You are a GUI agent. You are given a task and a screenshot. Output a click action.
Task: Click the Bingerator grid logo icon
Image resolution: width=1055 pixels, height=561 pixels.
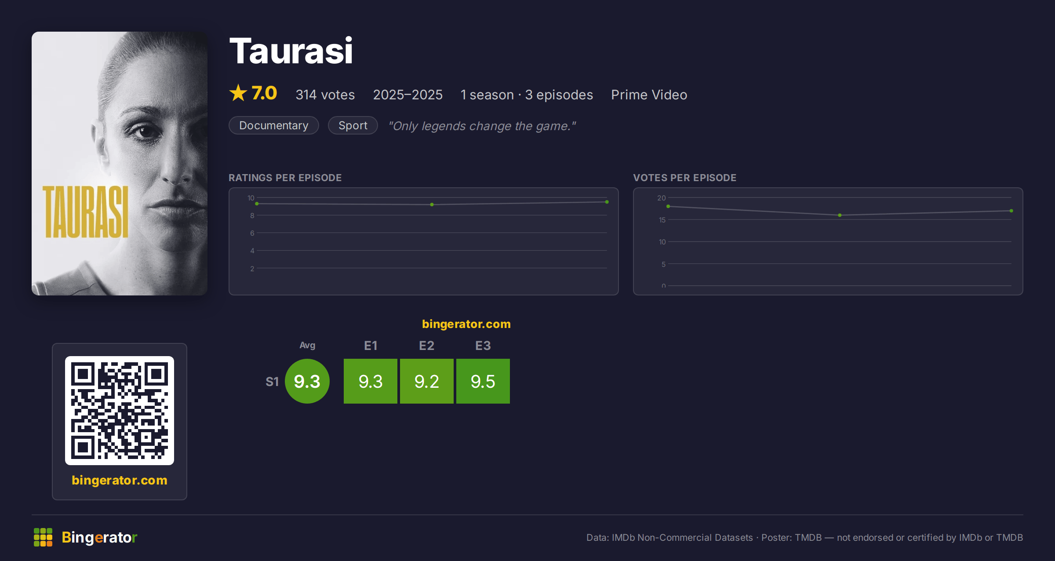point(43,537)
